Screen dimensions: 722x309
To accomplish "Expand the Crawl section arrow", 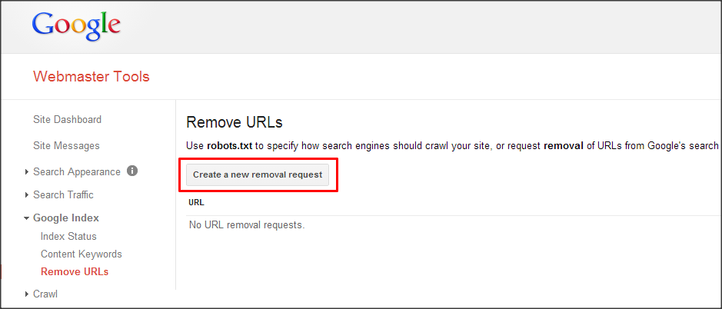I will coord(27,294).
